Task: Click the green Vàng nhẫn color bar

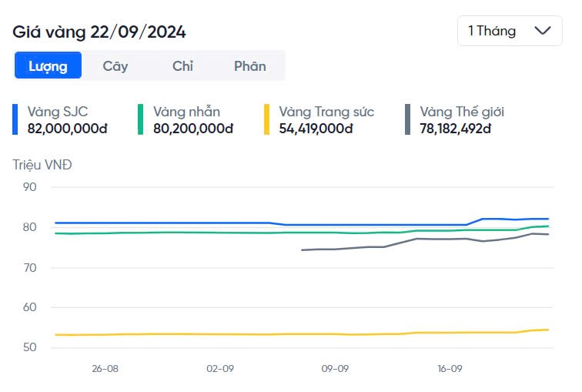Action: [141, 119]
